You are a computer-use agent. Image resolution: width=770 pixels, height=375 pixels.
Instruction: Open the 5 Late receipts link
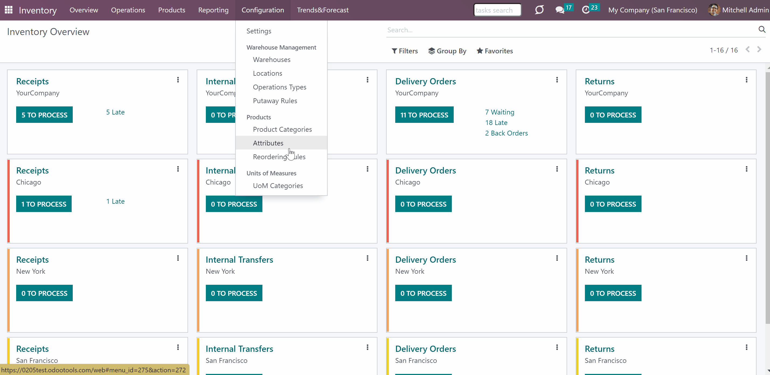coord(115,112)
